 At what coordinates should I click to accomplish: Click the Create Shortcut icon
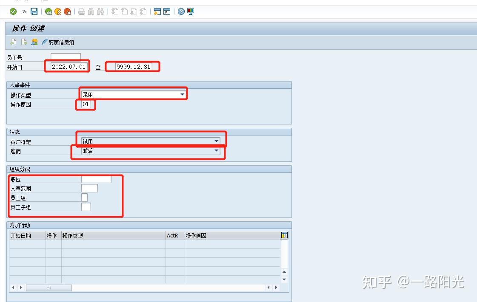click(167, 11)
